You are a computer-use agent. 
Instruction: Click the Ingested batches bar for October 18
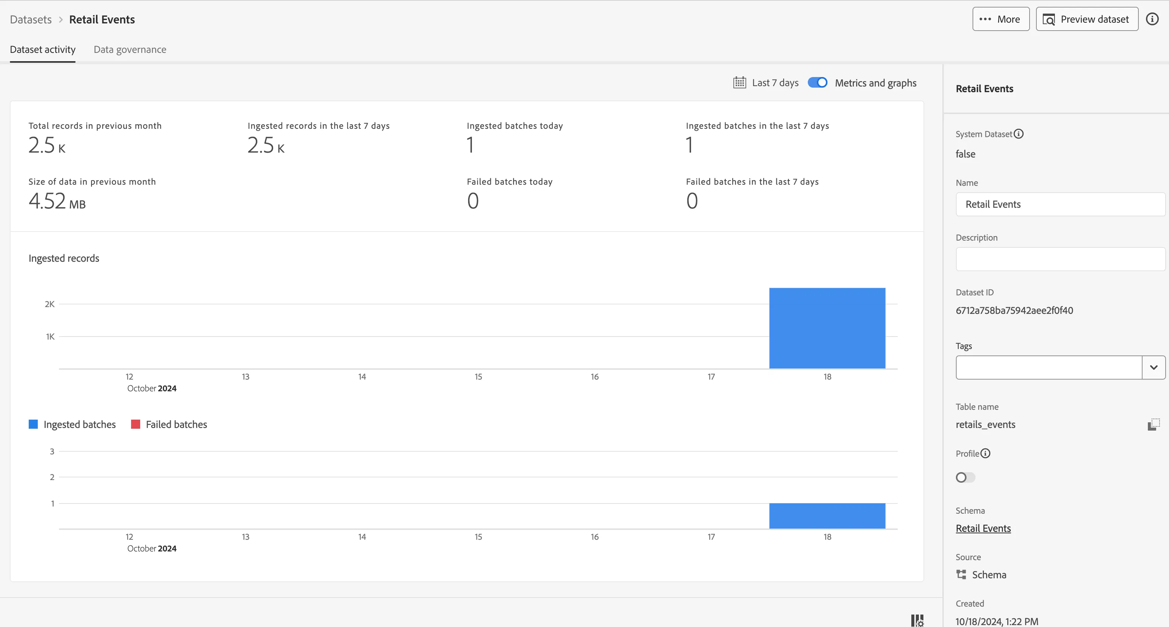(x=827, y=516)
